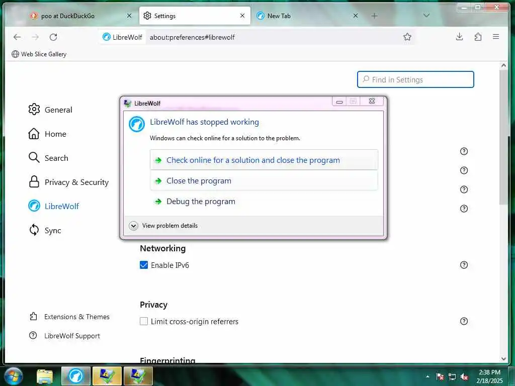
Task: Click the LibreWolf identity icon in address bar
Action: click(122, 37)
